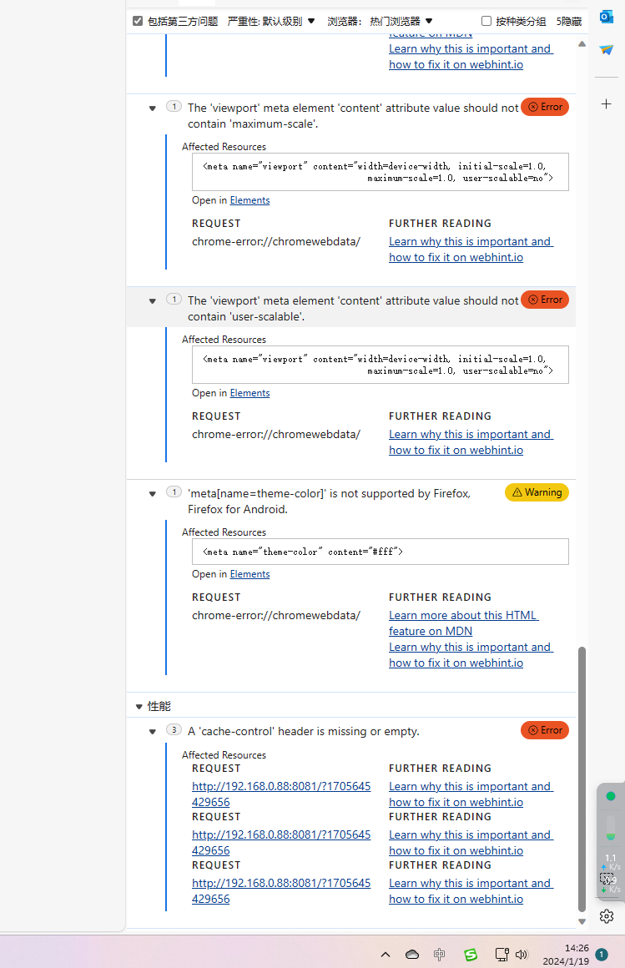Open 'Learn more about this HTML feature on MDN'
Screen dimensions: 625x968
(463, 623)
